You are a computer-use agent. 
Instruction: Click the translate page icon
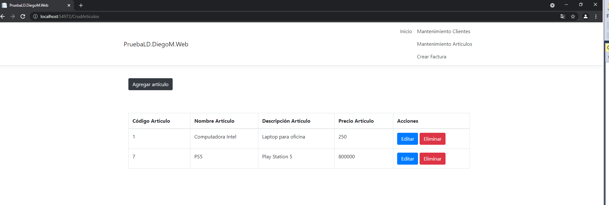click(x=563, y=16)
